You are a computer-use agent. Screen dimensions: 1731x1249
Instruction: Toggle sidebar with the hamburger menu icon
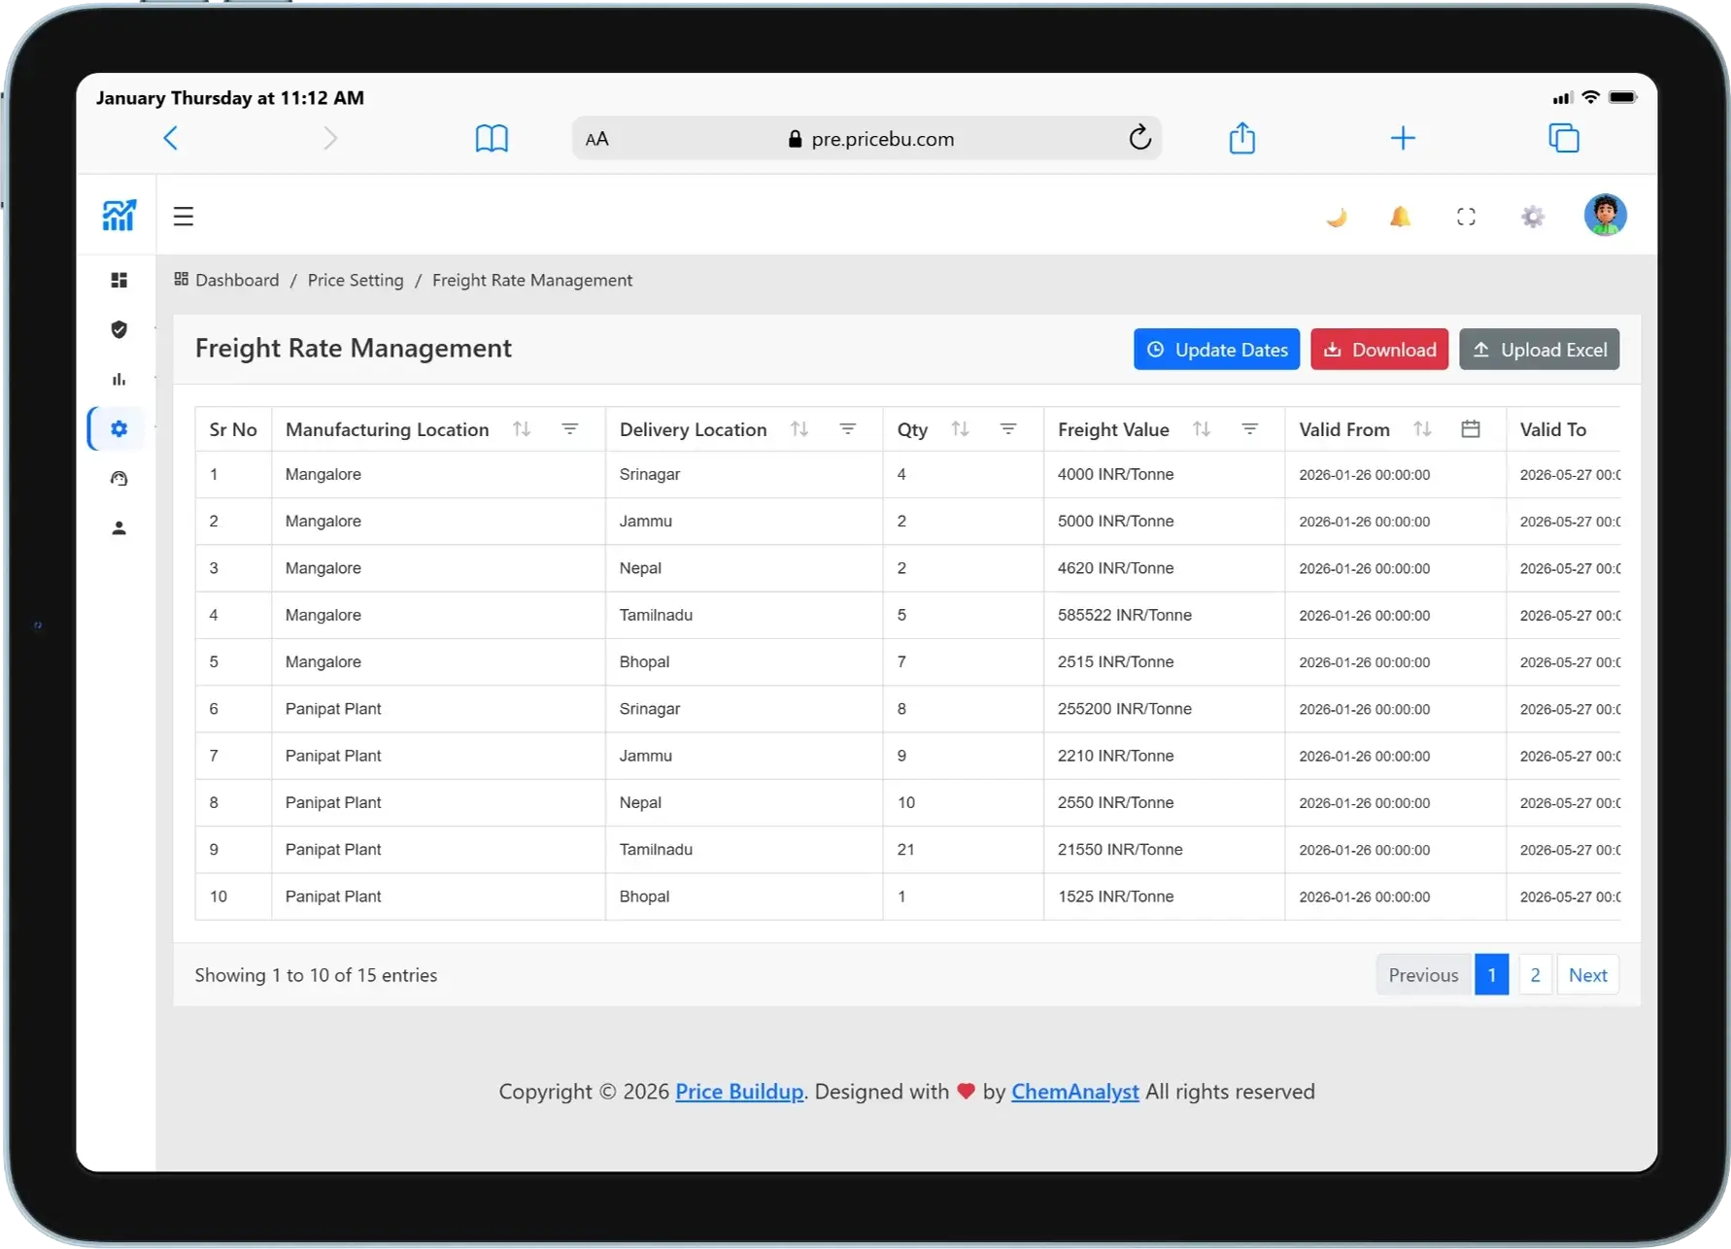click(184, 217)
